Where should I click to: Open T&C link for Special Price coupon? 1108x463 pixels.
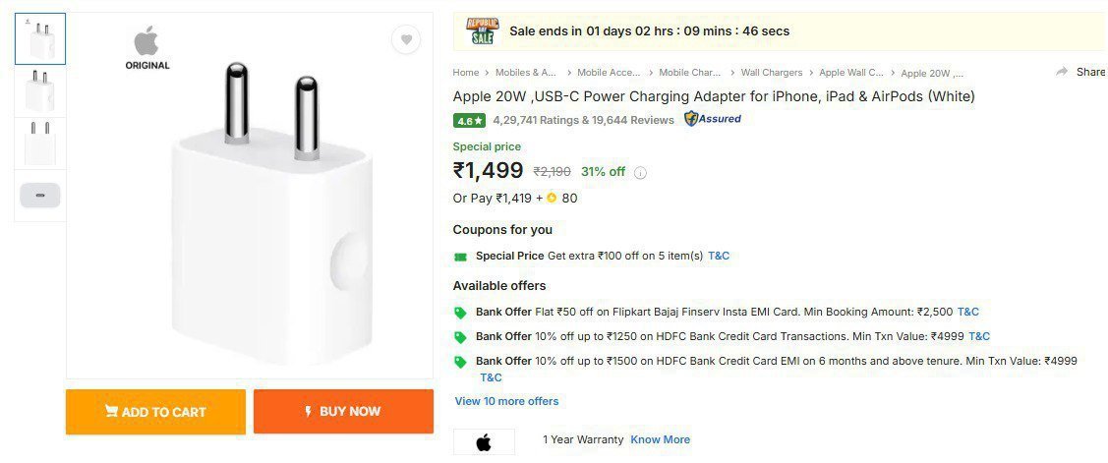click(x=719, y=256)
